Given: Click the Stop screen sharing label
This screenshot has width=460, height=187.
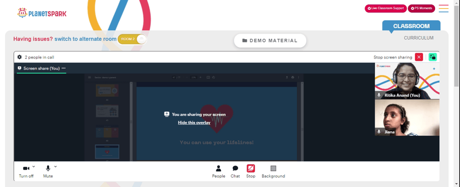Looking at the screenshot, I should click(393, 57).
